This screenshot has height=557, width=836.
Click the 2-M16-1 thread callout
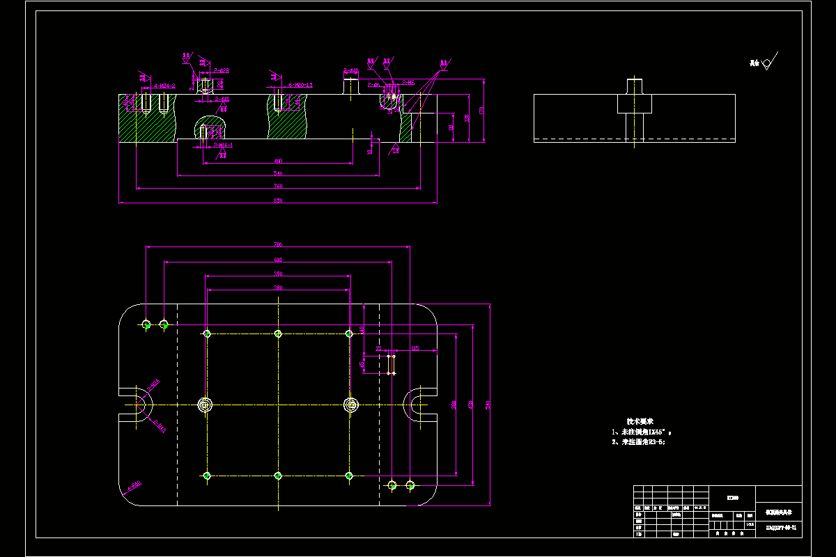point(223,145)
